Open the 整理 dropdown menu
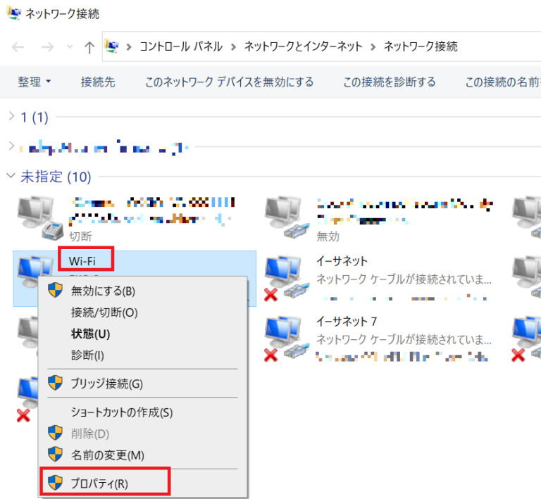541x499 pixels. pos(34,82)
